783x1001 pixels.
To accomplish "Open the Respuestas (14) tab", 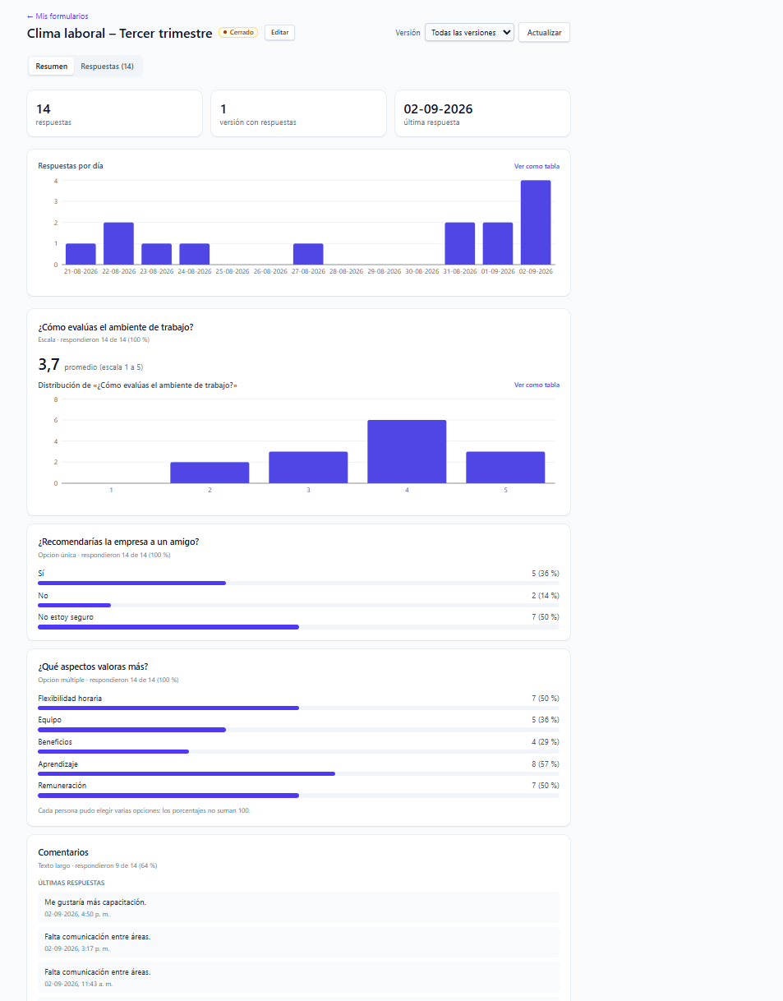I will (107, 67).
